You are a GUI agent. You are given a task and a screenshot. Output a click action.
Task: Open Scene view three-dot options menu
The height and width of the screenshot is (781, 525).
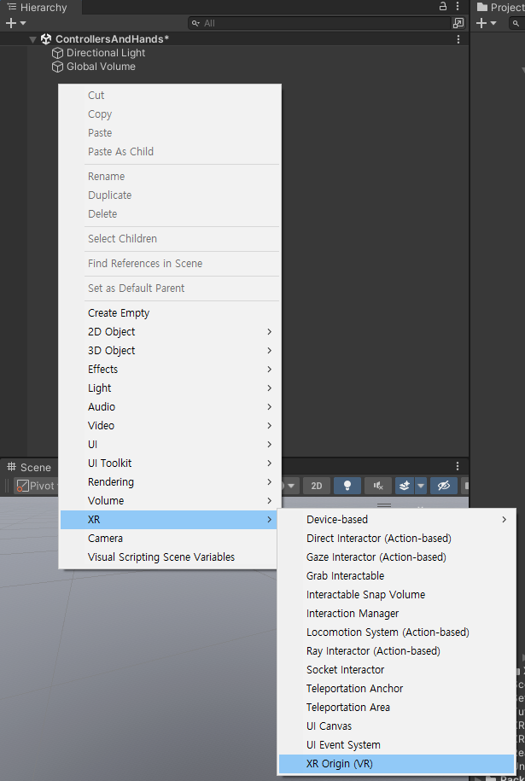pos(458,466)
